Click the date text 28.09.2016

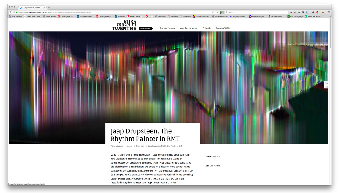point(216,157)
